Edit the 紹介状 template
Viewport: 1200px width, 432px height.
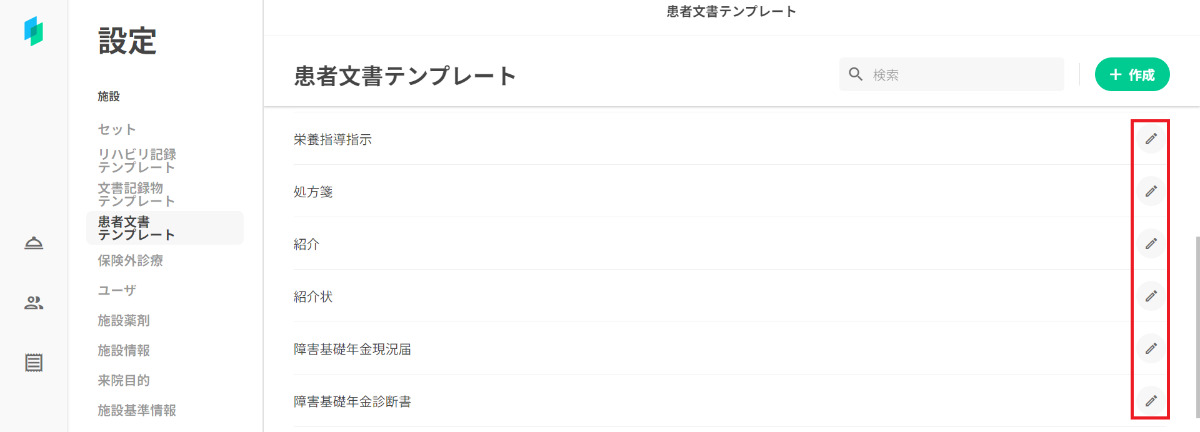click(1151, 296)
